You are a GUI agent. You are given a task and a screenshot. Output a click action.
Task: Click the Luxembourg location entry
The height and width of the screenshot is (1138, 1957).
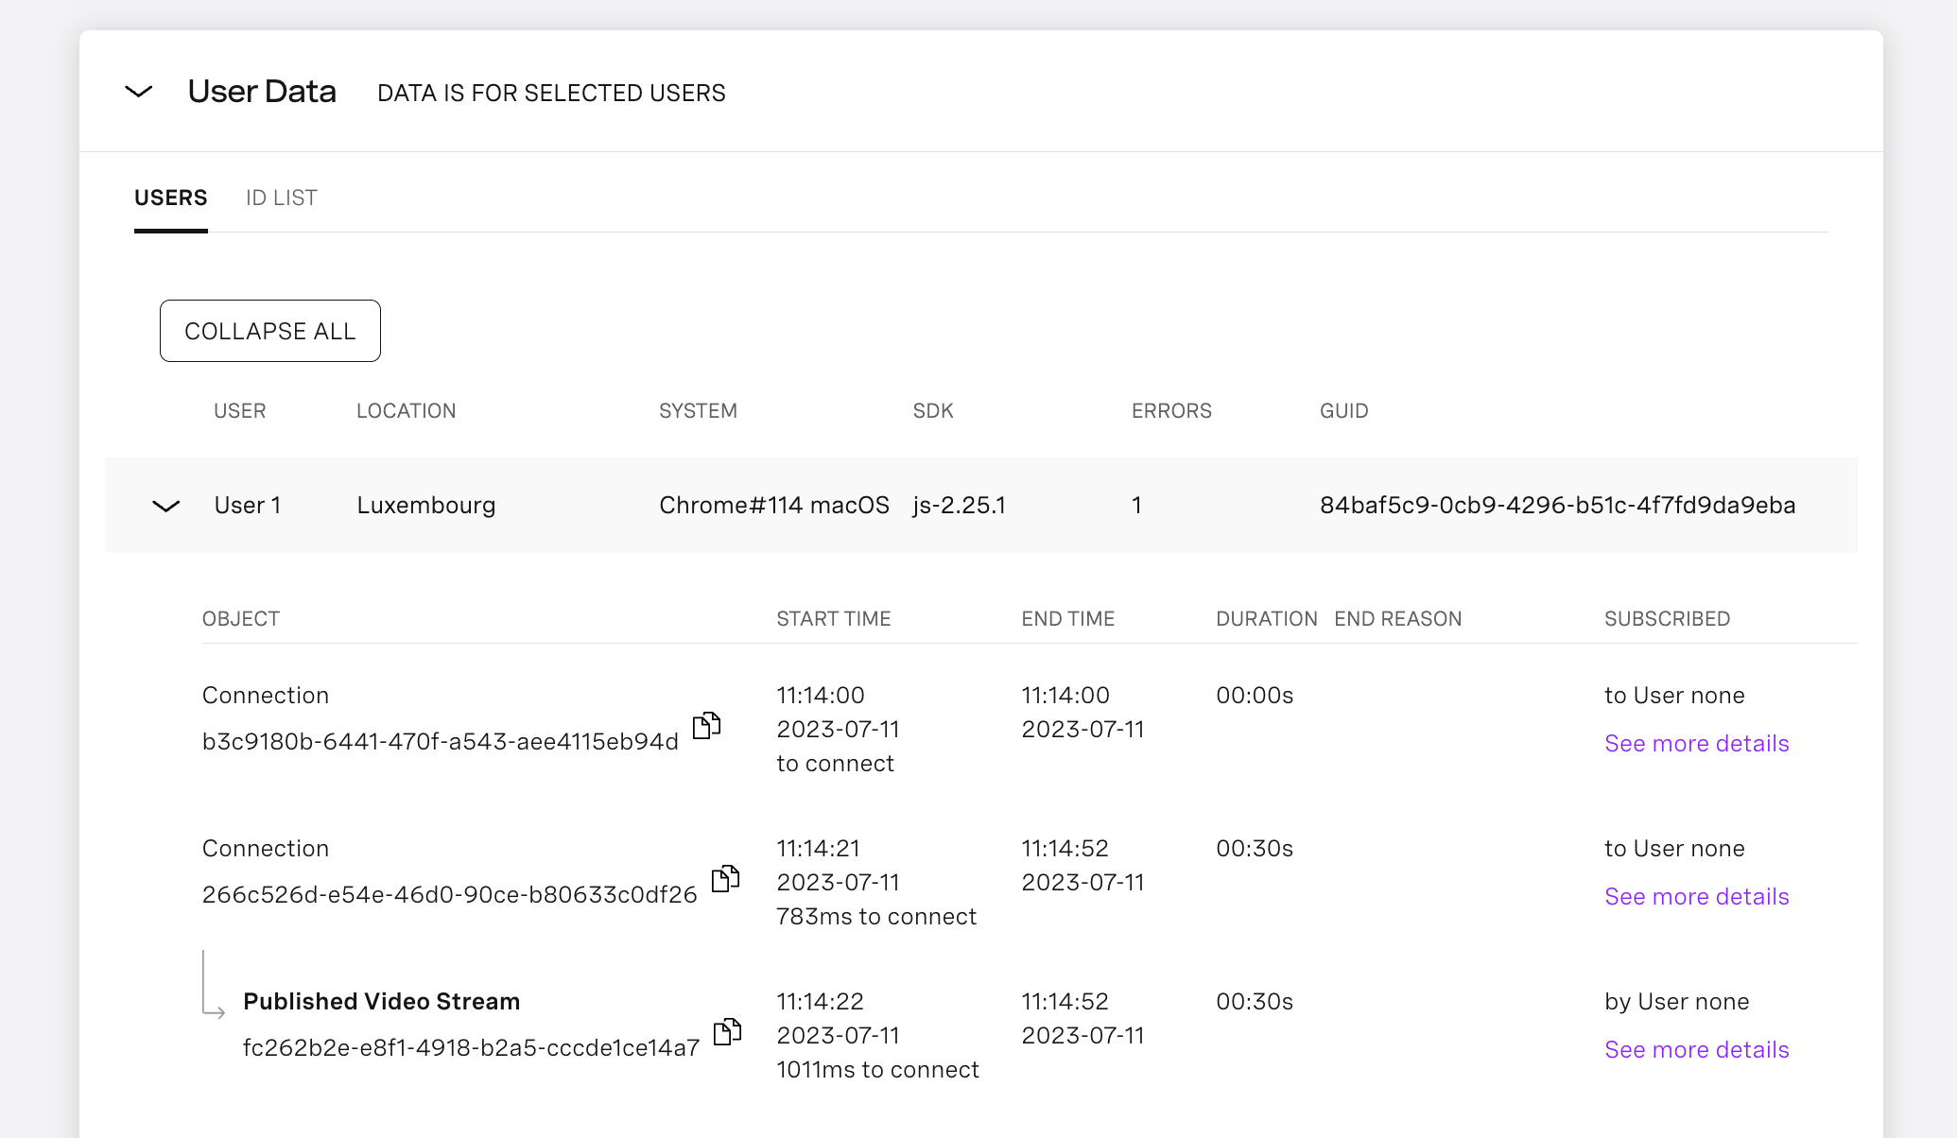pyautogui.click(x=425, y=505)
